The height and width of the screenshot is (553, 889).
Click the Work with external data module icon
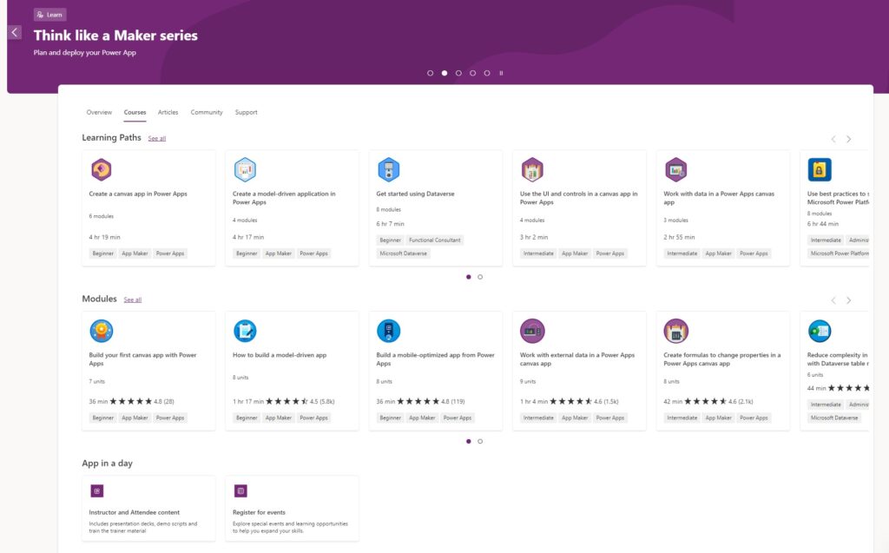tap(532, 331)
